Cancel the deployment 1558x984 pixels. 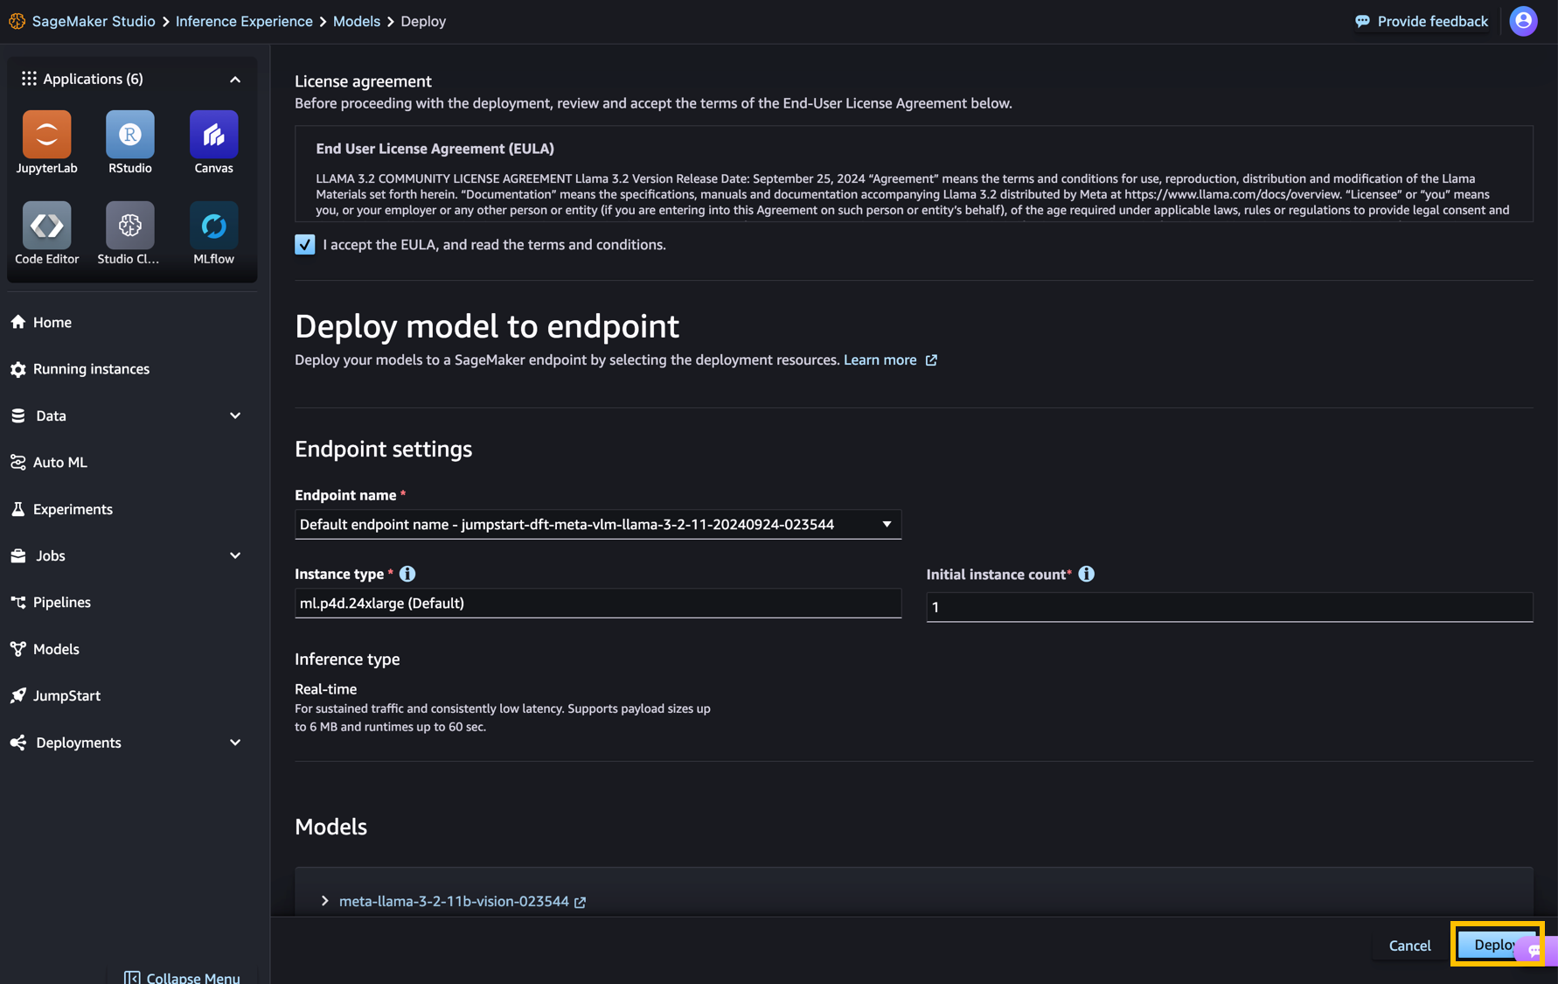pos(1410,946)
